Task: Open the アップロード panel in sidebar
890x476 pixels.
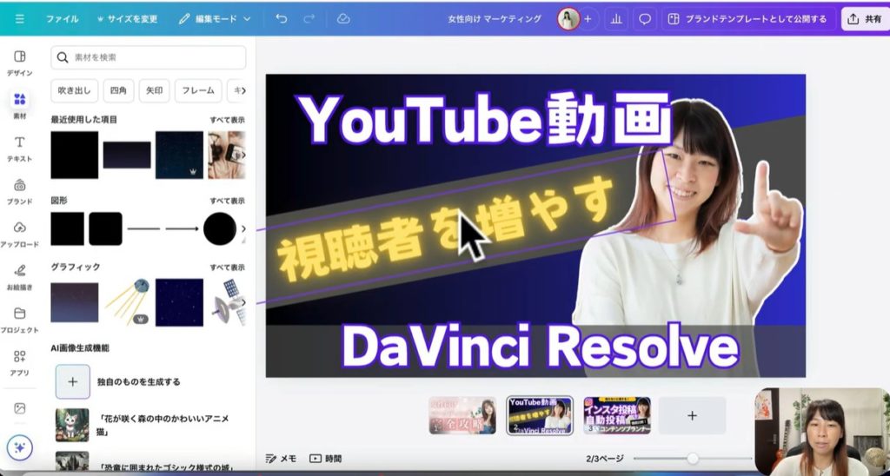Action: 19,233
